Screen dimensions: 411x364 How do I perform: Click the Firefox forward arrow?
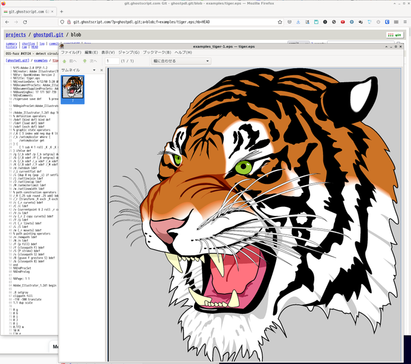pyautogui.click(x=16, y=22)
